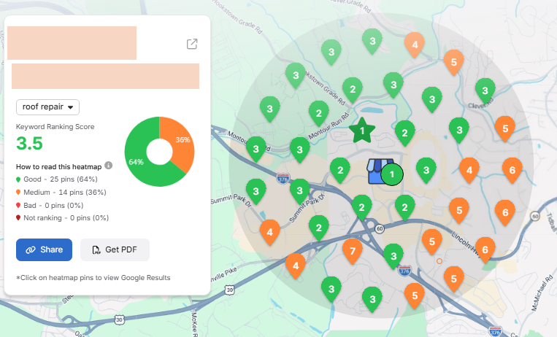The image size is (557, 337).
Task: Click the green circle 1 badge on storefront
Action: [392, 174]
